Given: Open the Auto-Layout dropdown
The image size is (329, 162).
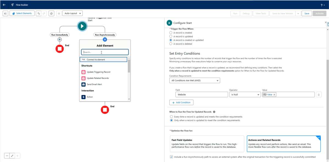Looking at the screenshot, I should click(72, 13).
